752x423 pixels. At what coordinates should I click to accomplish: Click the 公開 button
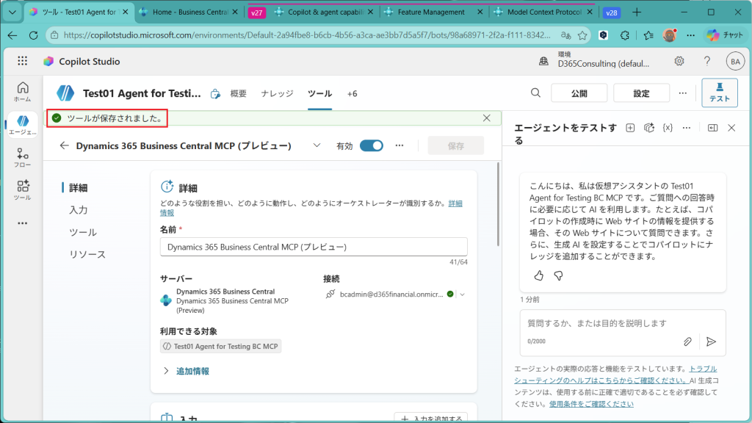pyautogui.click(x=579, y=93)
